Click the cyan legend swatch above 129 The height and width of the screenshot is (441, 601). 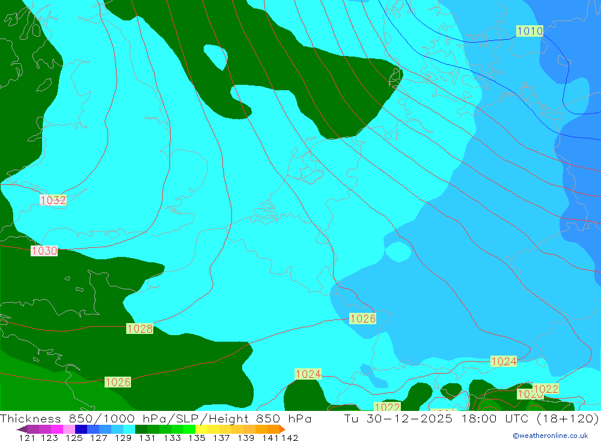click(x=129, y=429)
